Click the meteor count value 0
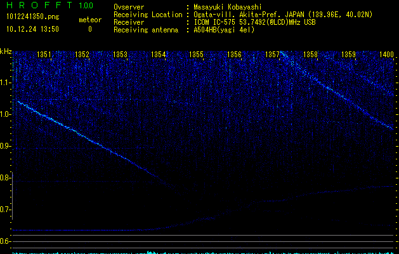 coord(90,29)
